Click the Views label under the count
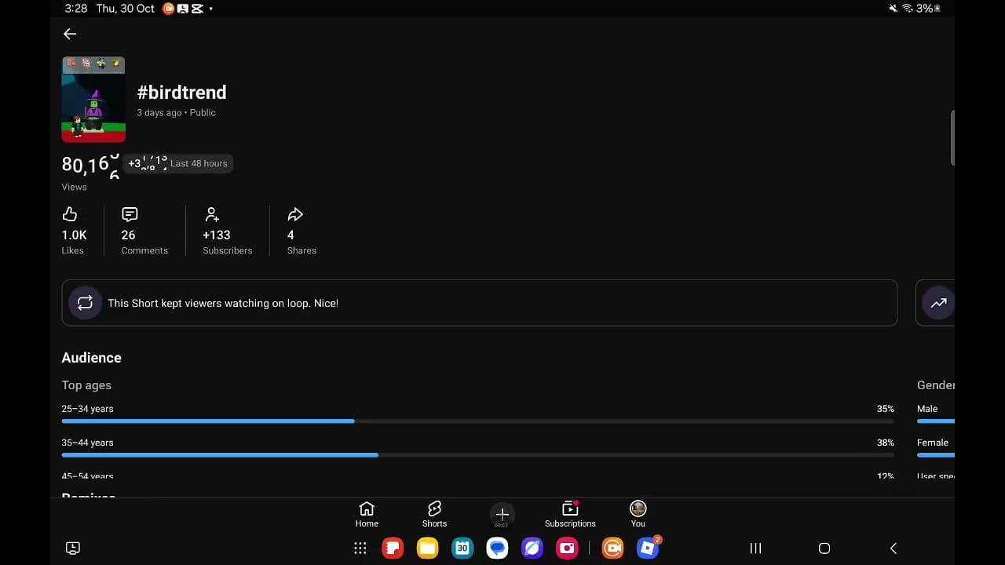Screen dimensions: 1005x565 (75, 187)
